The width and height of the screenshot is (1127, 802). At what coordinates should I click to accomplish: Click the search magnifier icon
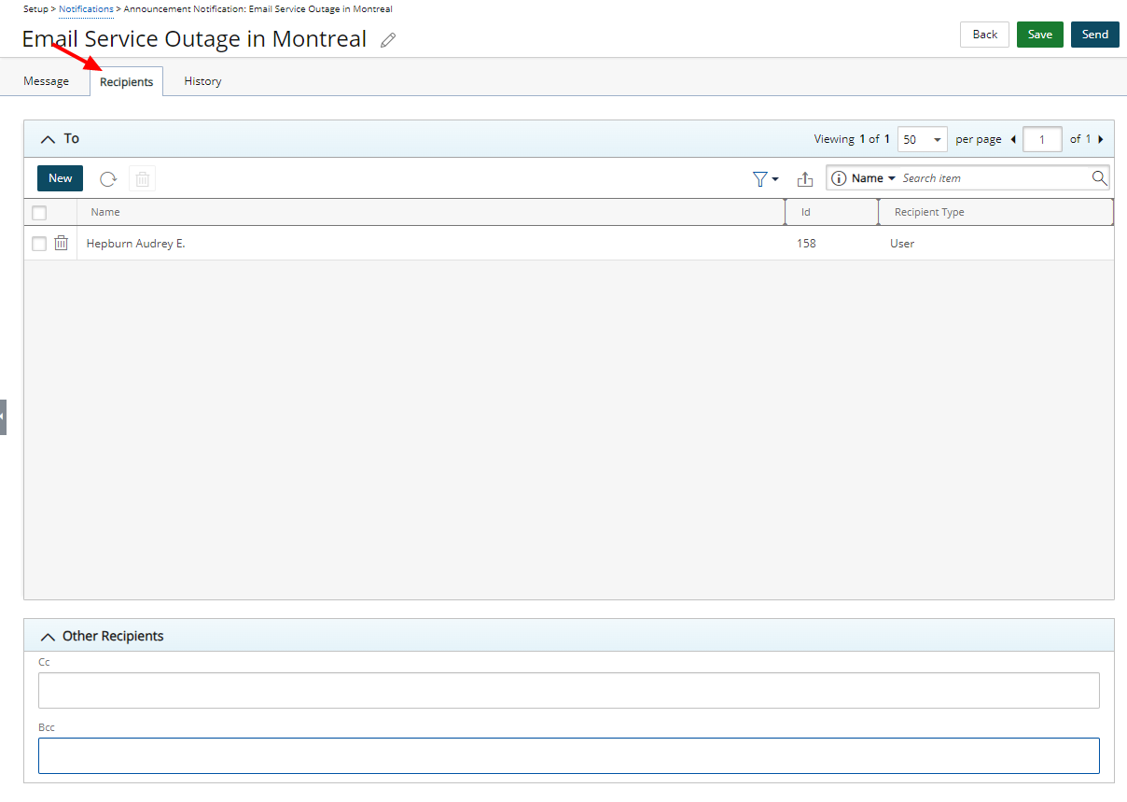point(1100,177)
